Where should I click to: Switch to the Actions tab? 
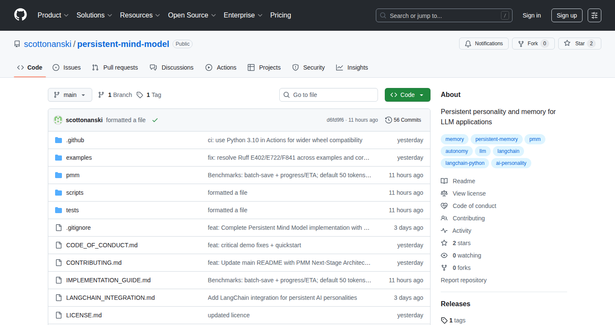[x=221, y=67]
